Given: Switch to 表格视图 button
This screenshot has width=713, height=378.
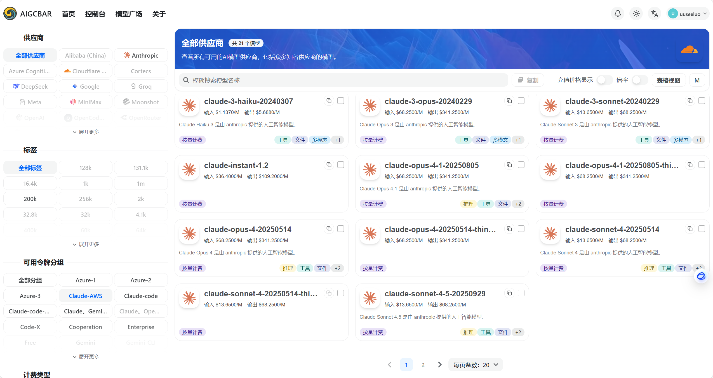Looking at the screenshot, I should [x=668, y=80].
